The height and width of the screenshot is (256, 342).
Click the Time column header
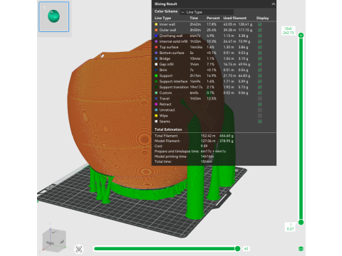pyautogui.click(x=194, y=18)
